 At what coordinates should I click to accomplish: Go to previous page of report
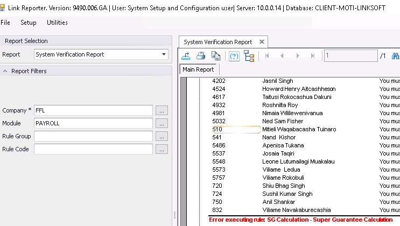coord(282,55)
